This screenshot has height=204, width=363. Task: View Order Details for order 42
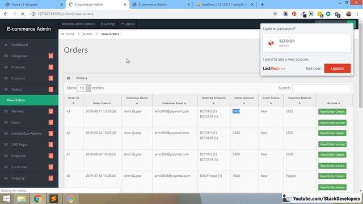point(332,133)
